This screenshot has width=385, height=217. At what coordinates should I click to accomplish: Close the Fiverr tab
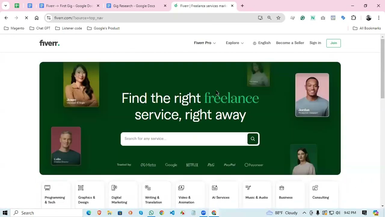pyautogui.click(x=232, y=6)
